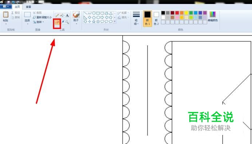This screenshot has height=144, width=252.
Task: Choose the Right arrow shape
Action: pos(102,17)
